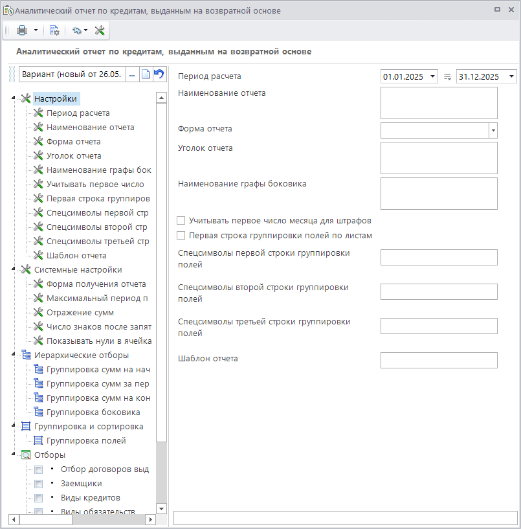
Task: Select Шаблон отчета in settings tree
Action: pos(76,255)
